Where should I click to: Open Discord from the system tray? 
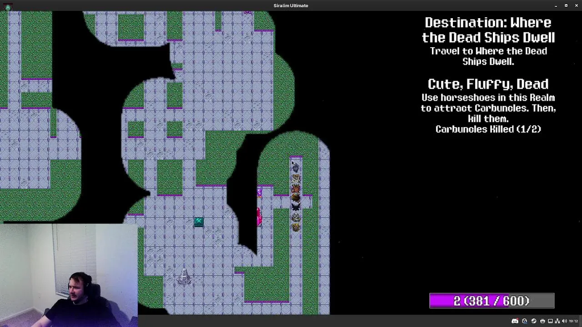(x=515, y=321)
